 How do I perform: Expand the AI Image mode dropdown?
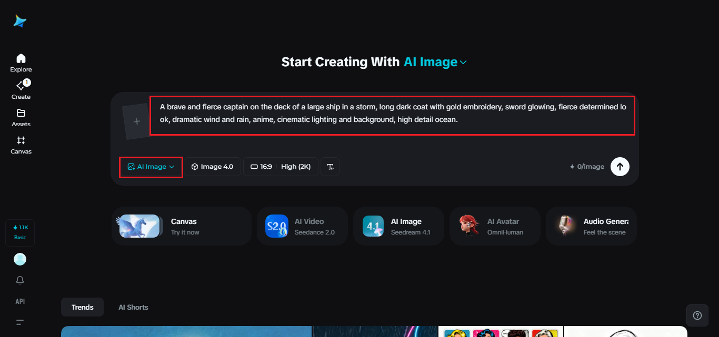click(x=151, y=167)
